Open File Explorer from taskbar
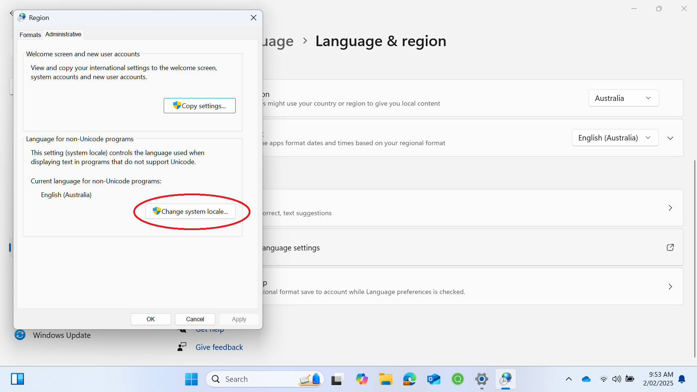 pos(386,379)
